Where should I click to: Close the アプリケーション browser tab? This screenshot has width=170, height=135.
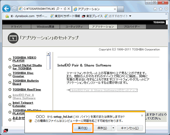pos(115,9)
